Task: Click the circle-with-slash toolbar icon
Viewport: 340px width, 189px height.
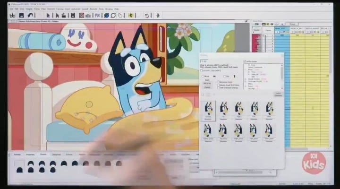Action: click(x=113, y=16)
